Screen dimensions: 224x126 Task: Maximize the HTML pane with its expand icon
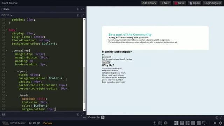(x=83, y=9)
